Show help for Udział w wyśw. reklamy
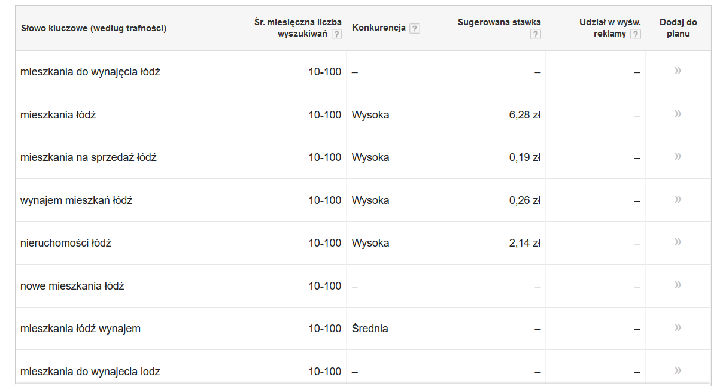 click(x=636, y=34)
